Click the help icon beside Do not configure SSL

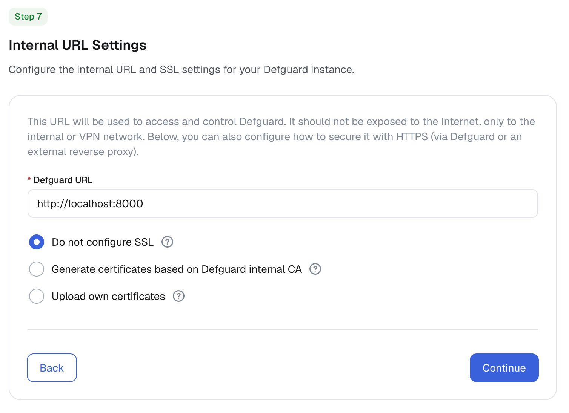(167, 242)
